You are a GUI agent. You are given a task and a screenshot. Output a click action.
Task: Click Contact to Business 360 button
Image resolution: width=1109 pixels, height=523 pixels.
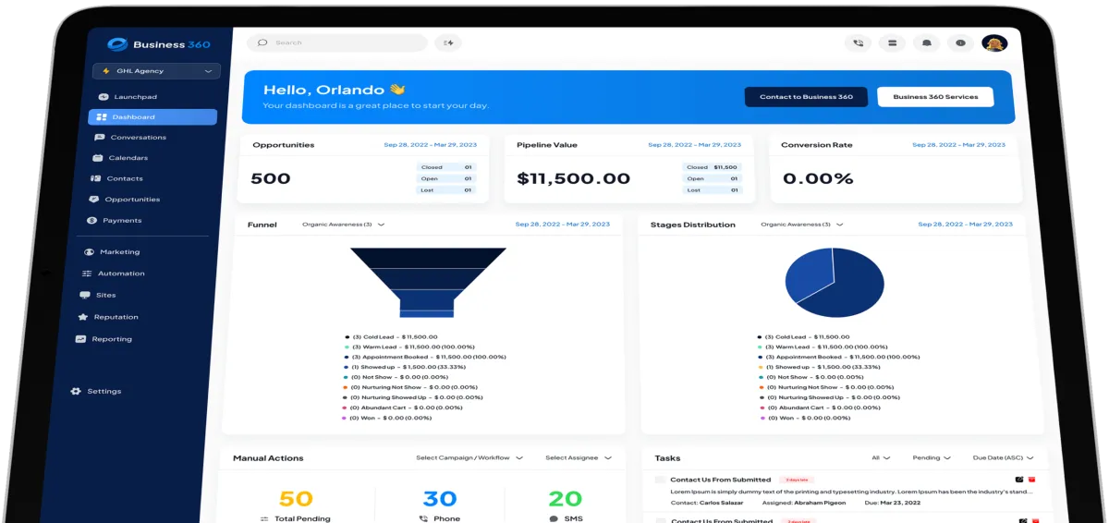point(806,97)
